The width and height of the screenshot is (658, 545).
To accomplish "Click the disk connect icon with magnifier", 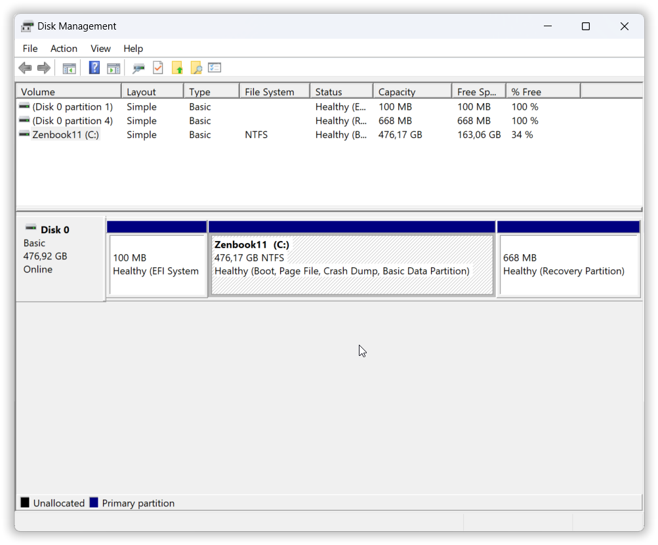I will pyautogui.click(x=138, y=68).
